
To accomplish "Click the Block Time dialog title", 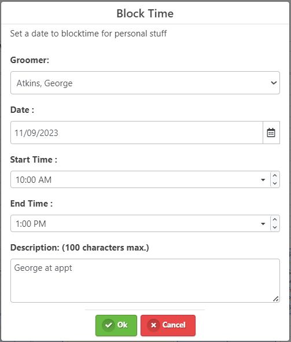I will click(x=145, y=13).
